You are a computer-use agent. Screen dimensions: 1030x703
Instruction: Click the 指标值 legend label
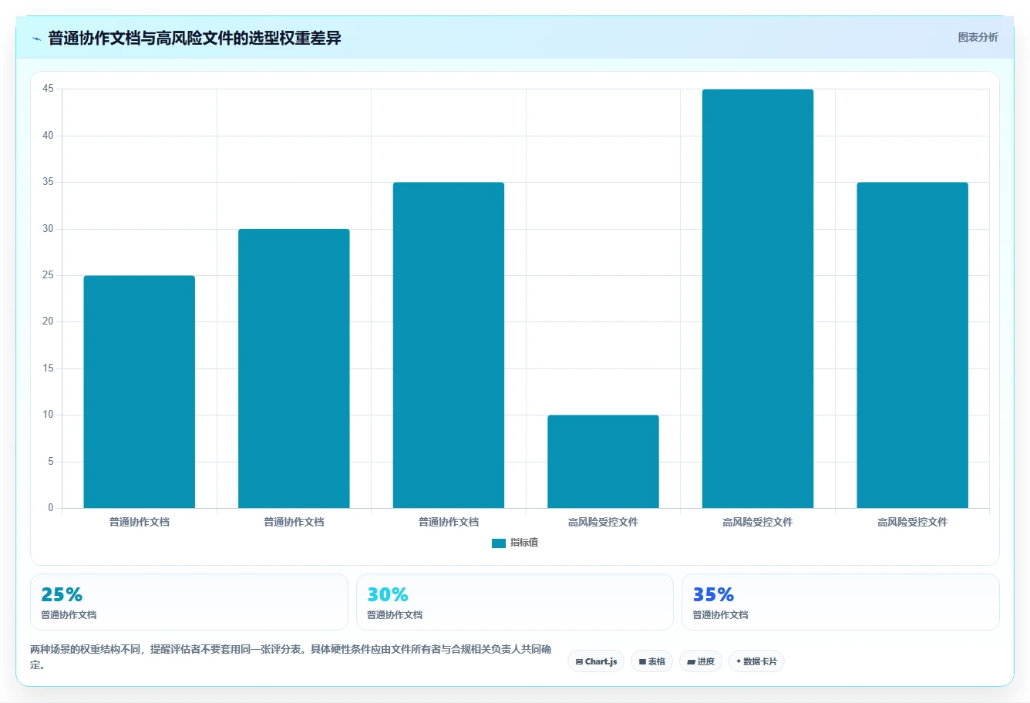coord(524,543)
